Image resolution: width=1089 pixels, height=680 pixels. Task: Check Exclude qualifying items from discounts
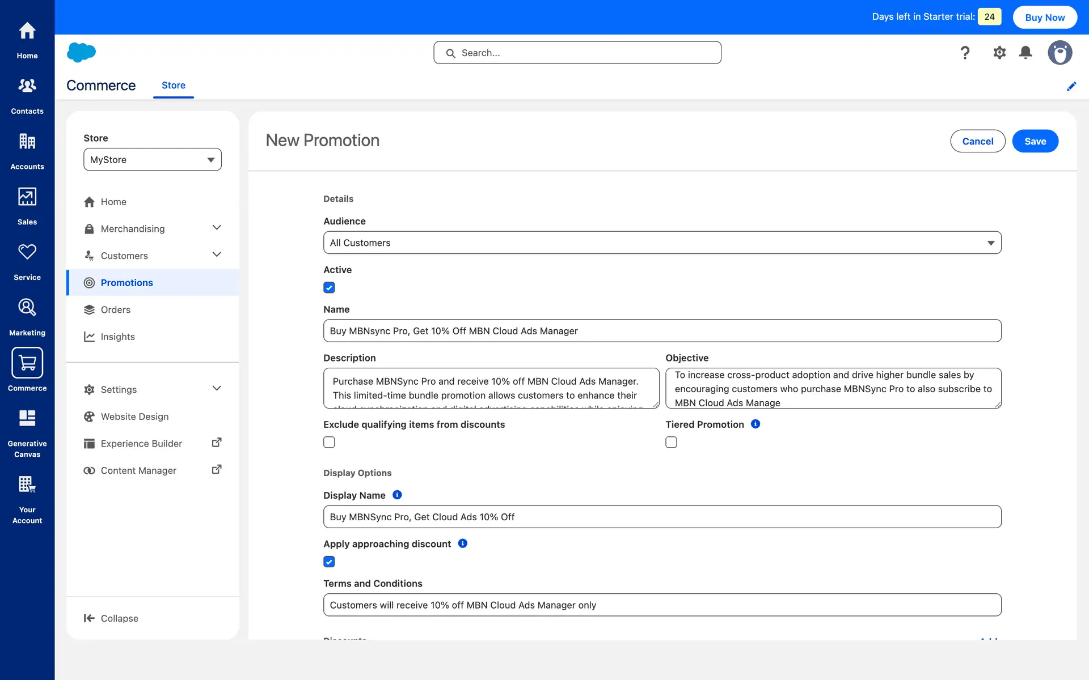coord(329,442)
